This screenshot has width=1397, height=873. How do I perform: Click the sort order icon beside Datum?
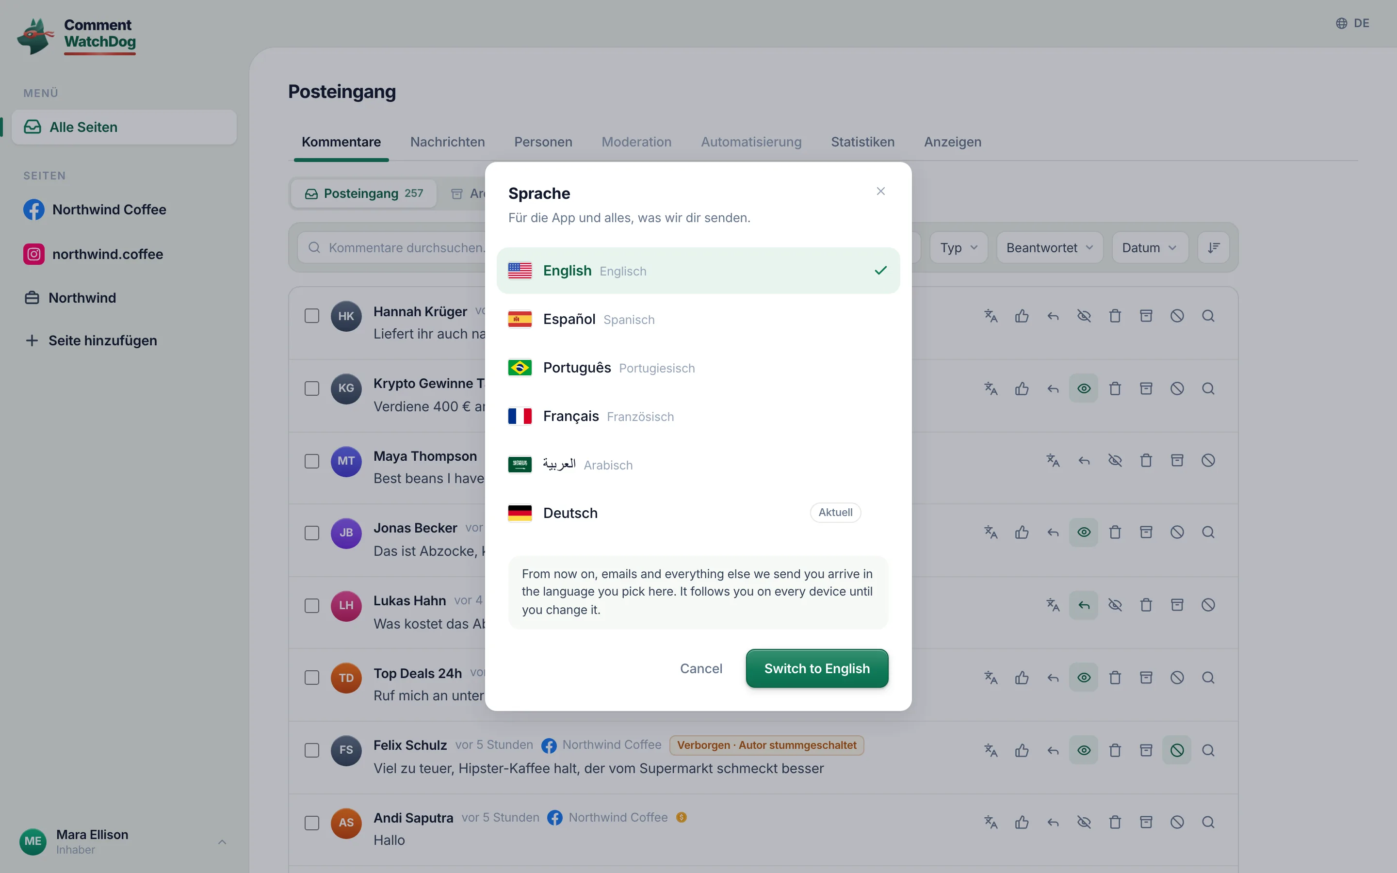click(x=1214, y=248)
